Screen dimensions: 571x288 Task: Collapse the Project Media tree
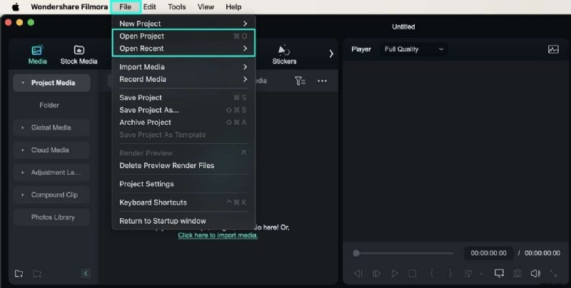[23, 83]
